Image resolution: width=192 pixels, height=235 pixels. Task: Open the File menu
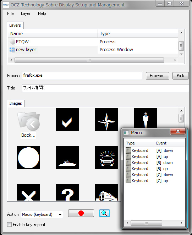pyautogui.click(x=10, y=13)
